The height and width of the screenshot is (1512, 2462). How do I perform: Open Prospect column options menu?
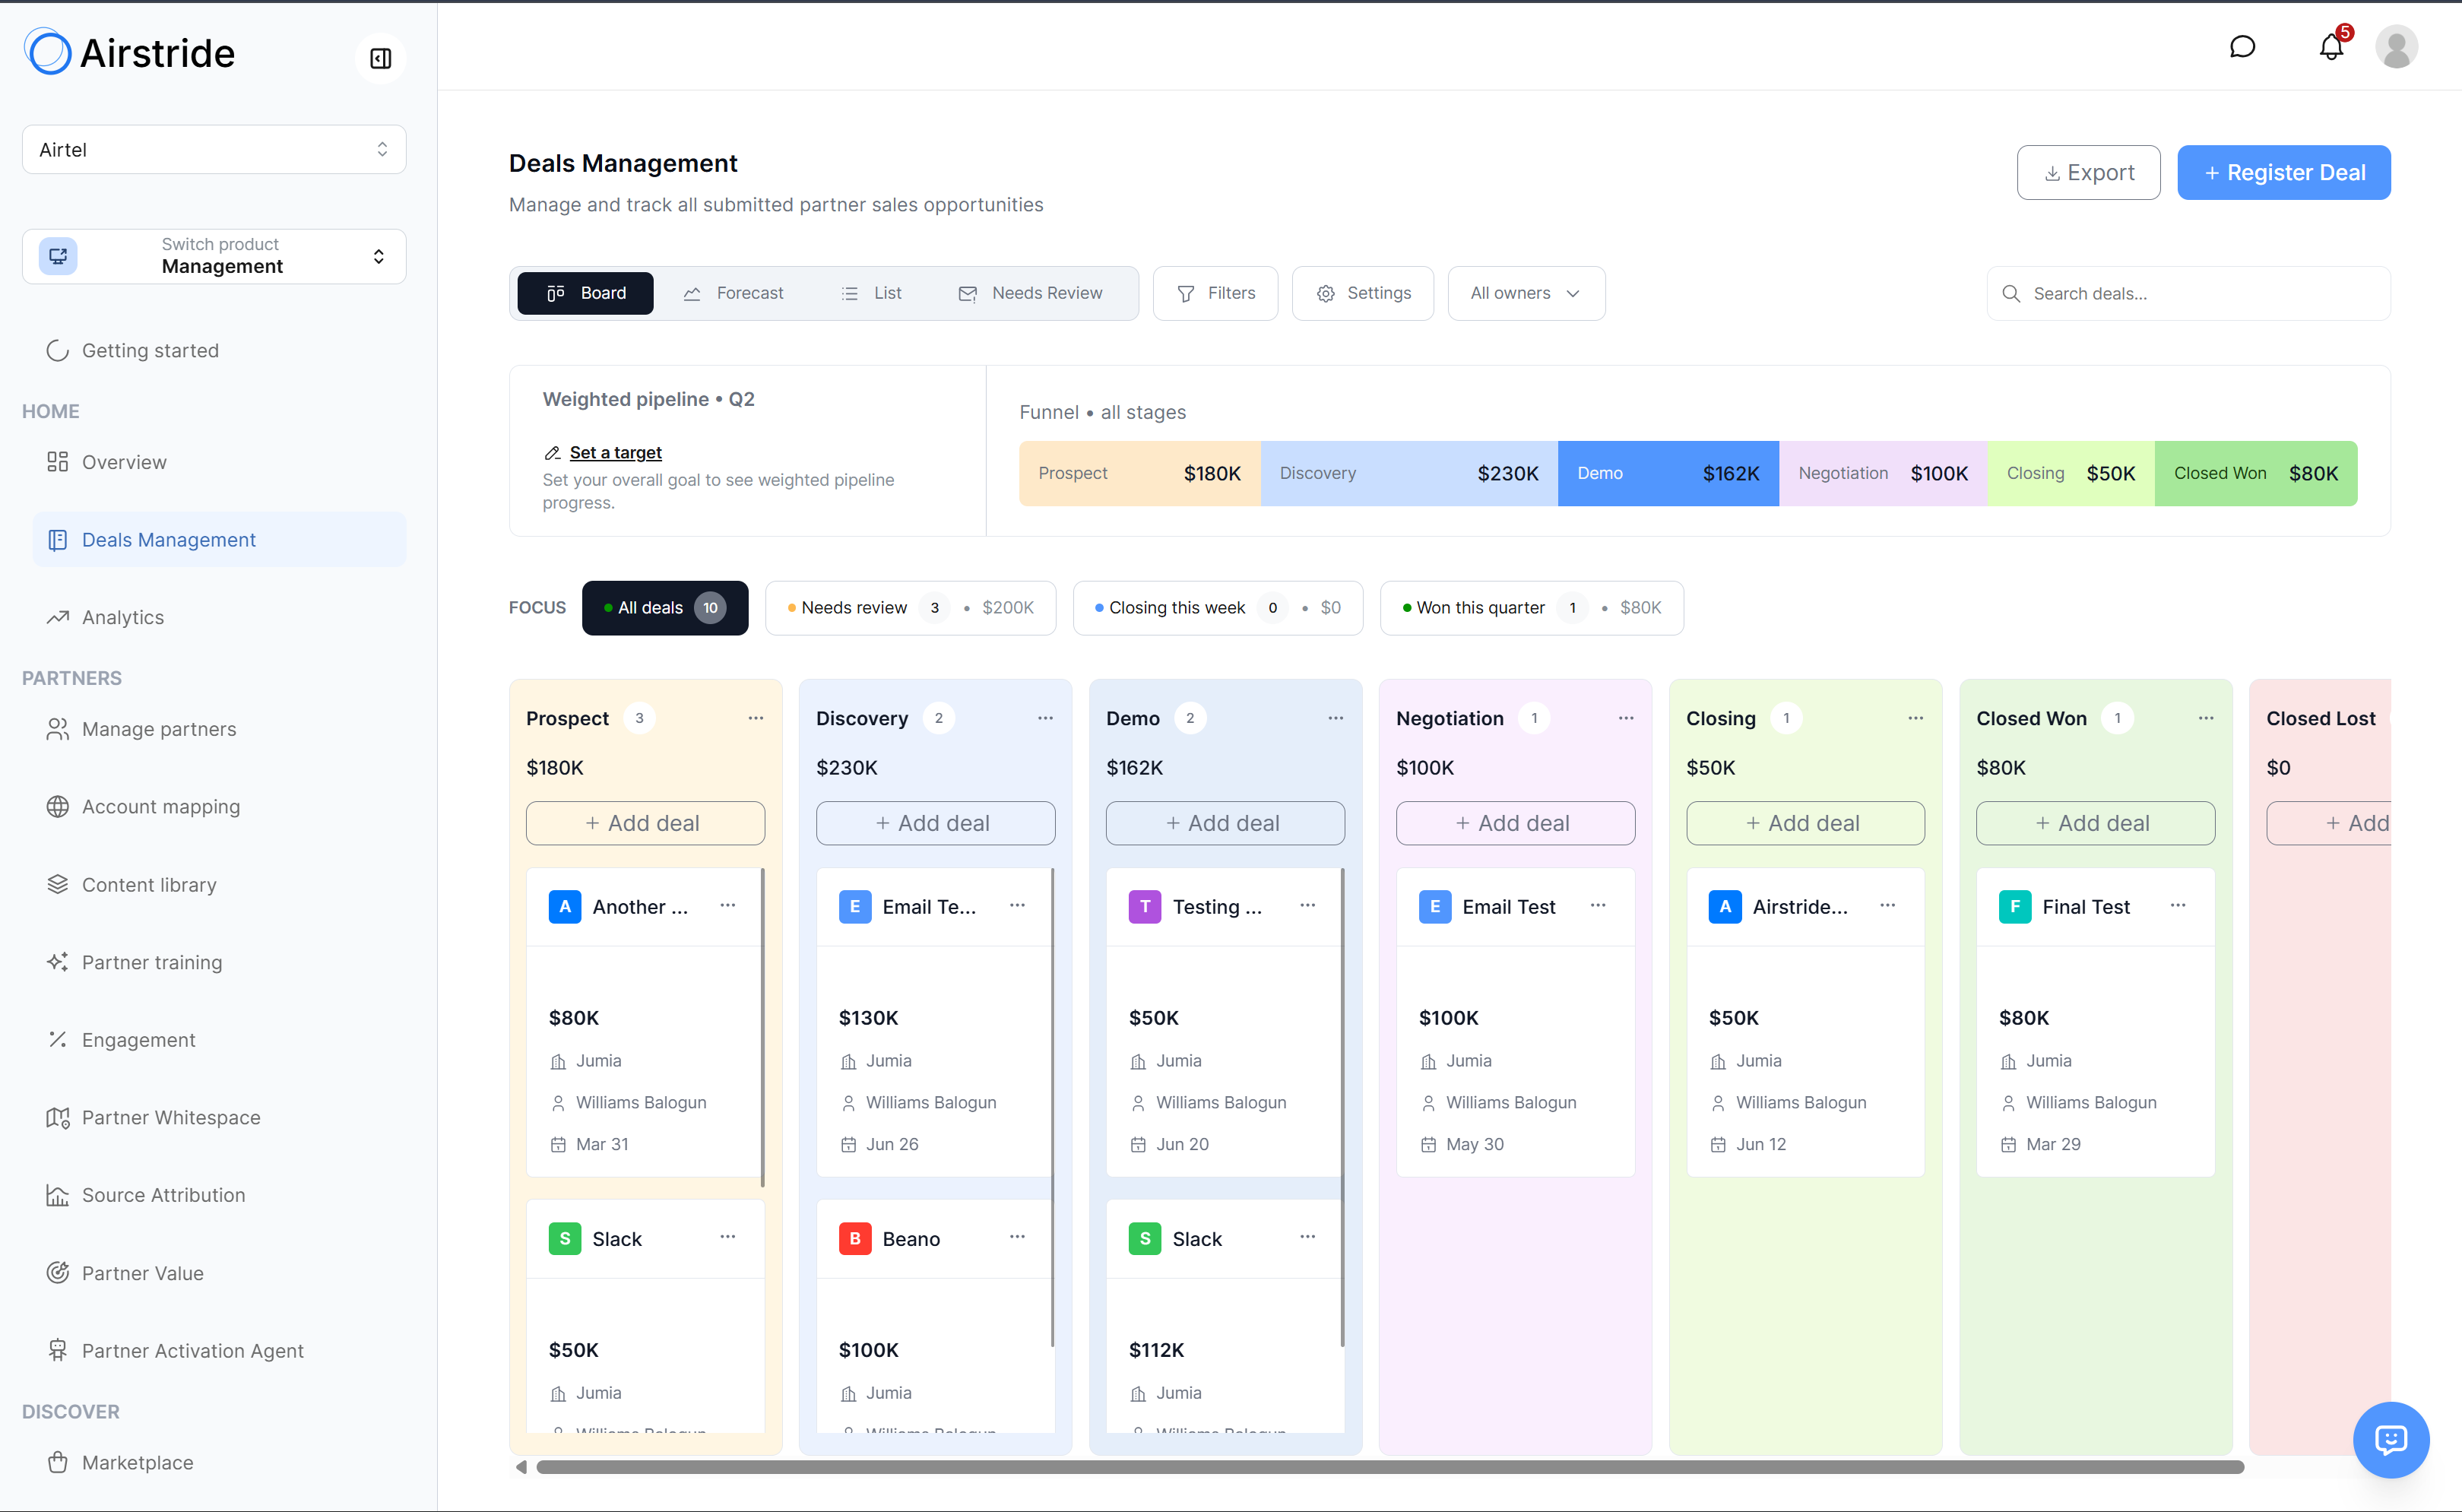pos(756,718)
